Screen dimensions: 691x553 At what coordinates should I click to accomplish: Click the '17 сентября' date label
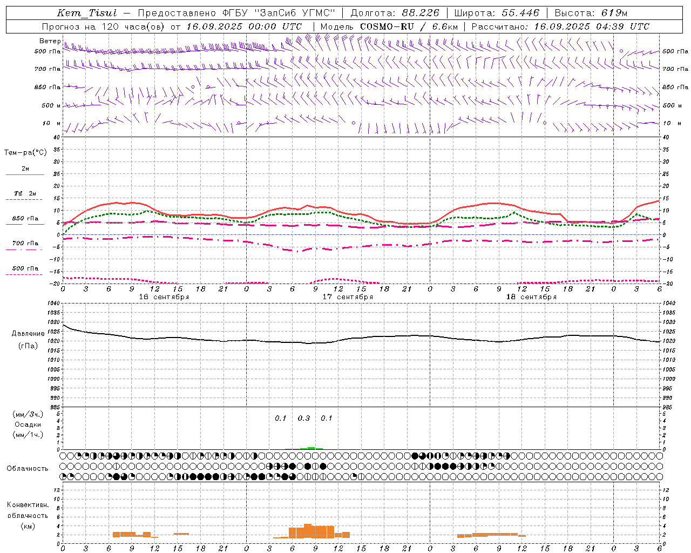pyautogui.click(x=348, y=297)
